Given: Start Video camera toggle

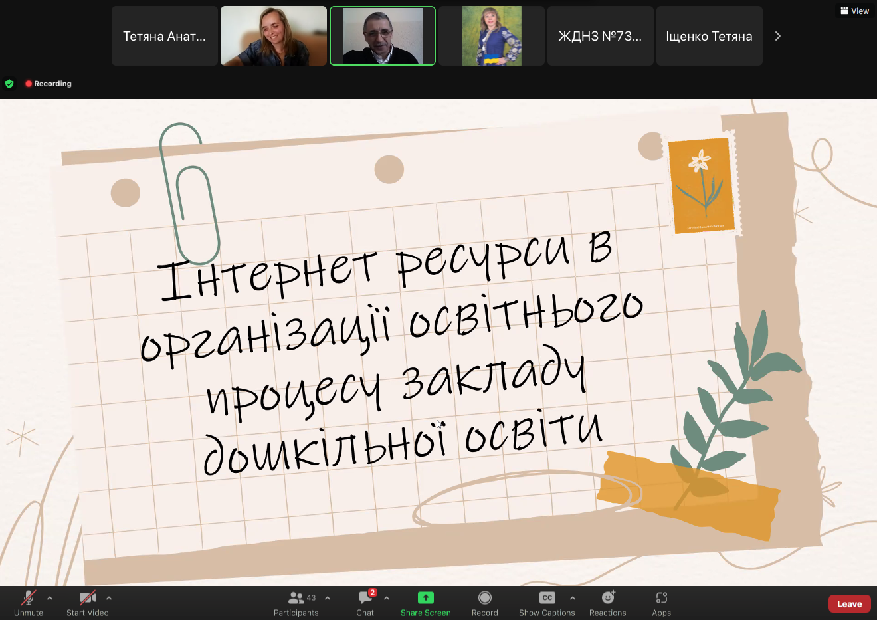Looking at the screenshot, I should (87, 603).
